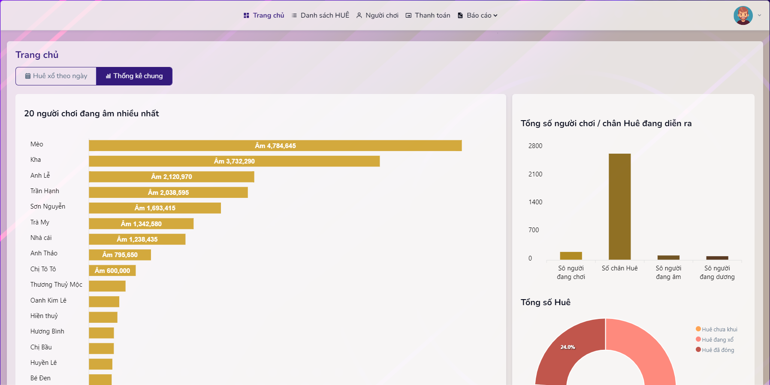Viewport: 770px width, 385px height.
Task: Toggle Huê đang xổ legend entry
Action: point(715,340)
